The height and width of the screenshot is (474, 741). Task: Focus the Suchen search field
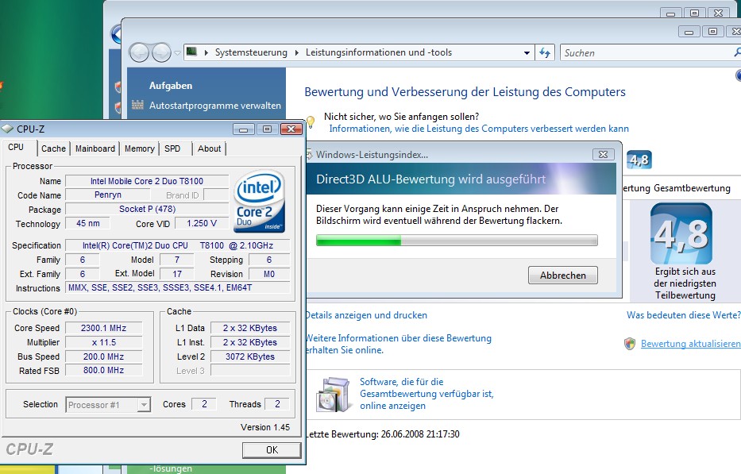pos(647,53)
